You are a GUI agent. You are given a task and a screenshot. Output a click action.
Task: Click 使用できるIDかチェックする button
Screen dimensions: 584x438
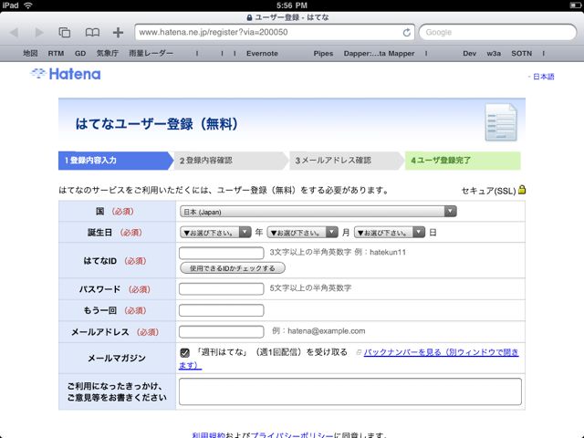pyautogui.click(x=233, y=268)
